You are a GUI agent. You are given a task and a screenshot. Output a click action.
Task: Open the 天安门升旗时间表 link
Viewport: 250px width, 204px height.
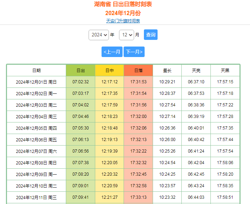123,21
